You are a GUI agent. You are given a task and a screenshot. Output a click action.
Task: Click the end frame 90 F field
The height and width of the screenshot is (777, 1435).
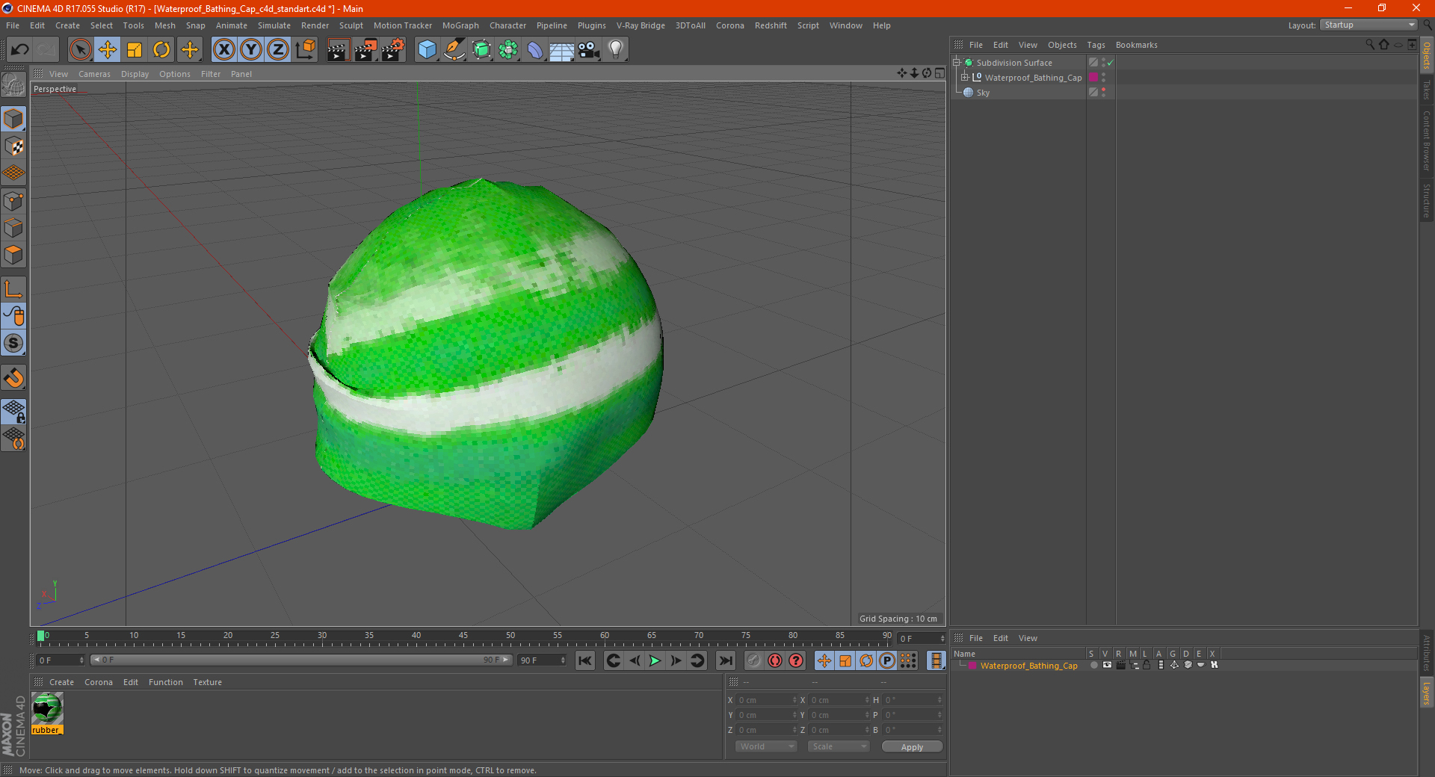543,660
